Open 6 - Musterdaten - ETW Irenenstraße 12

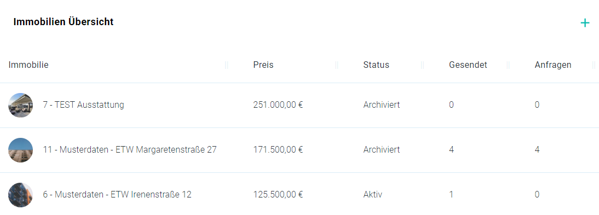[117, 194]
